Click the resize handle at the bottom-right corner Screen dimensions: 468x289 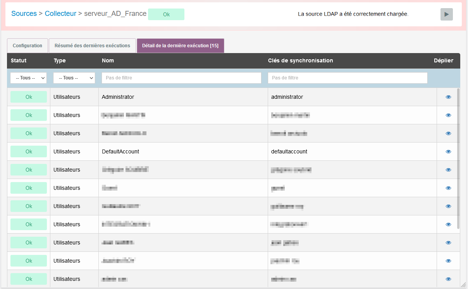463,284
